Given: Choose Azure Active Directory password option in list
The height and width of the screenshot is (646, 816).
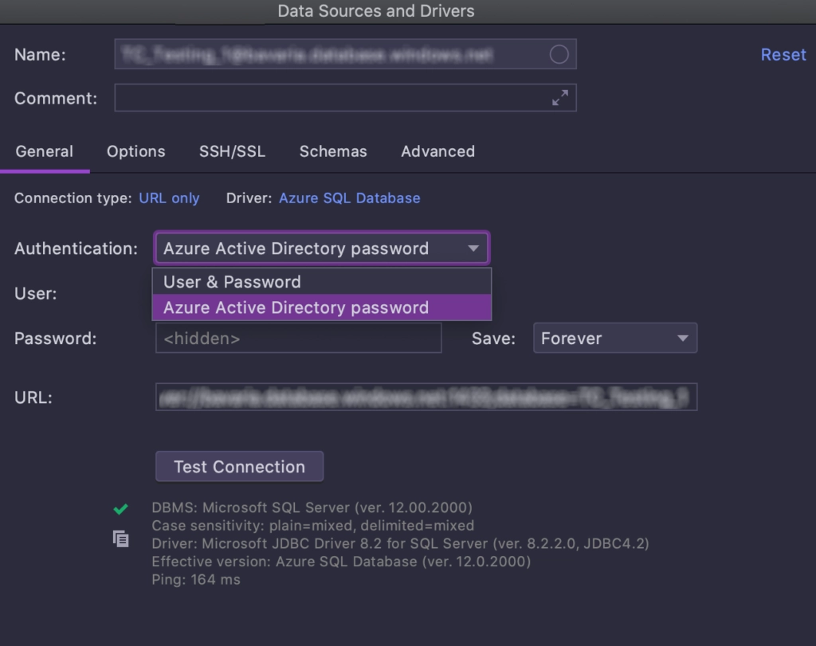Looking at the screenshot, I should coord(322,307).
